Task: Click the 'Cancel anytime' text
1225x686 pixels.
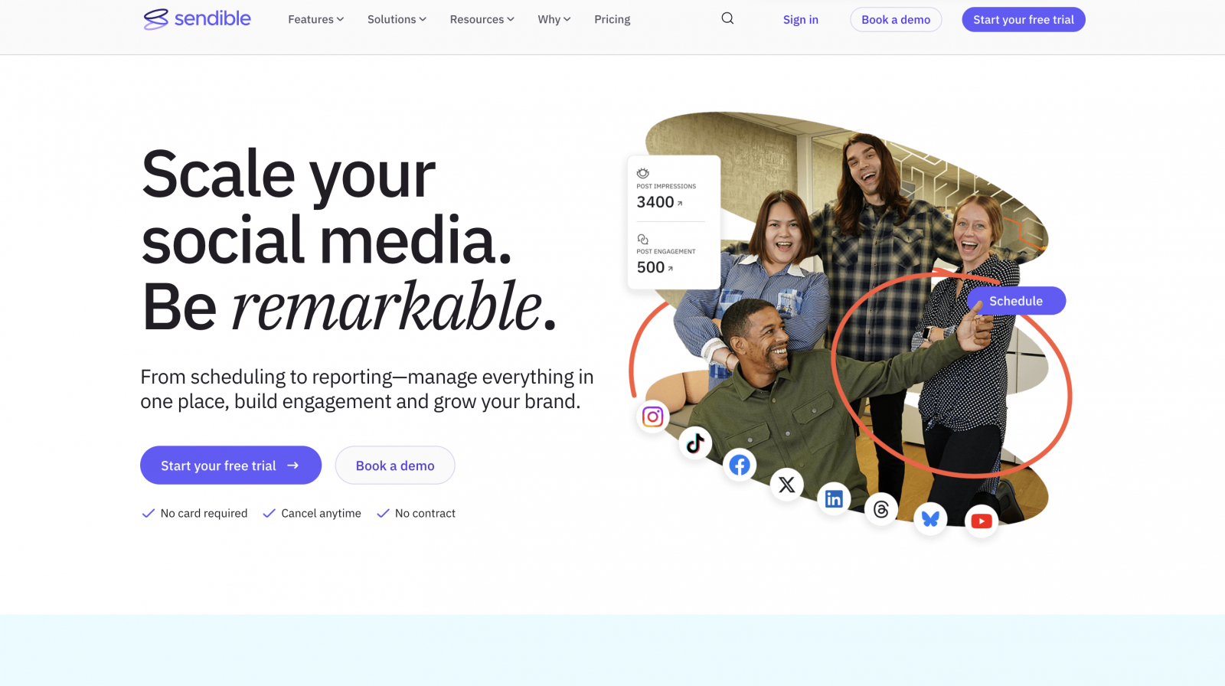Action: click(322, 513)
